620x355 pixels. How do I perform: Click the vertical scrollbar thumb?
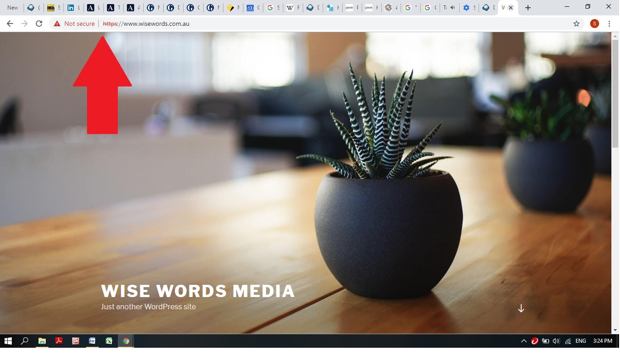[x=615, y=93]
